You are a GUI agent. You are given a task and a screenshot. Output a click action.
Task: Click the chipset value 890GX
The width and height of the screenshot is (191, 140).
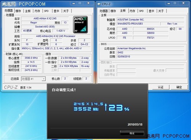point(151,29)
